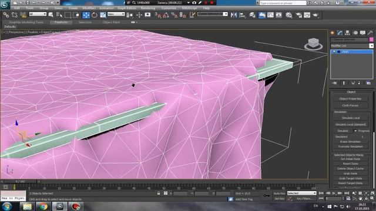
Task: Click the Mirror tool icon
Action: (x=234, y=15)
